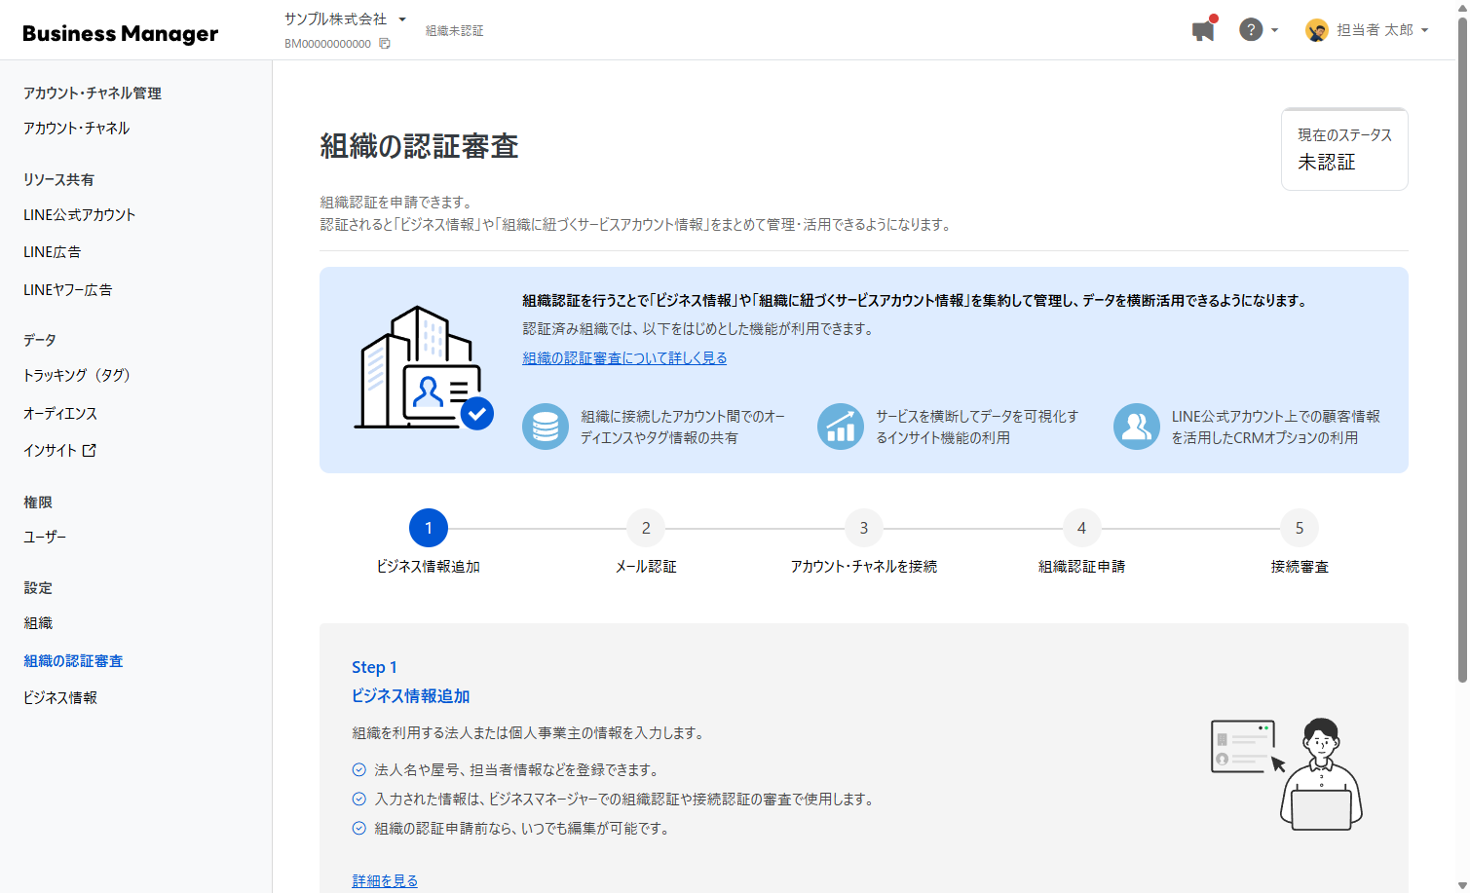Open LINE公式アカウント in sidebar
The width and height of the screenshot is (1470, 893).
click(x=80, y=215)
